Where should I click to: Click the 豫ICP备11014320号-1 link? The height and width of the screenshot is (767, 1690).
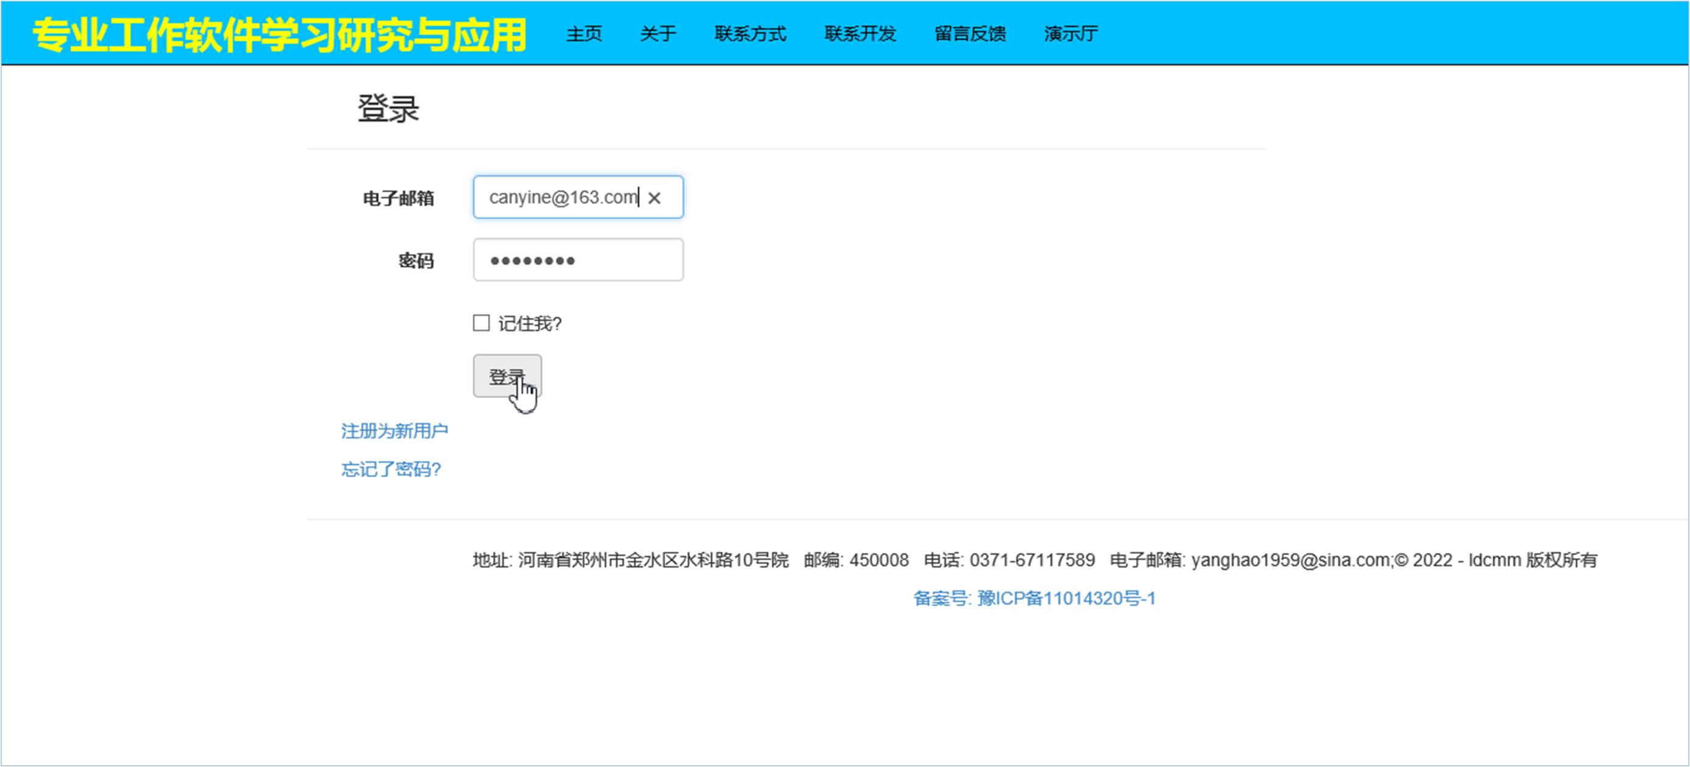click(1034, 598)
